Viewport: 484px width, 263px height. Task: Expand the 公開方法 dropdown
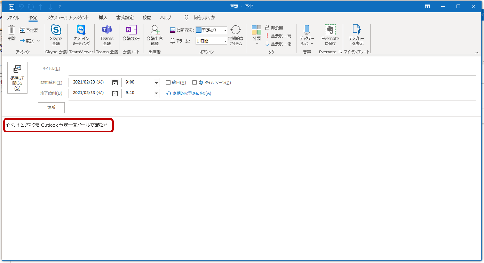tap(225, 30)
